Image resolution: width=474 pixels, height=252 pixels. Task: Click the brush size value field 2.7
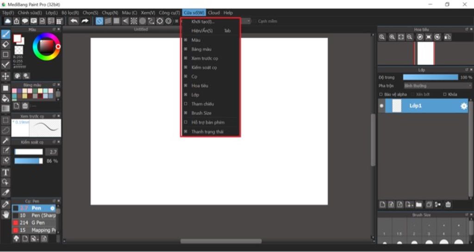51,152
